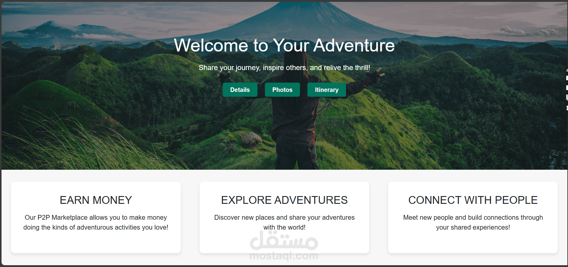This screenshot has height=267, width=568.
Task: Click the 'Discover new places' description text
Action: click(284, 222)
